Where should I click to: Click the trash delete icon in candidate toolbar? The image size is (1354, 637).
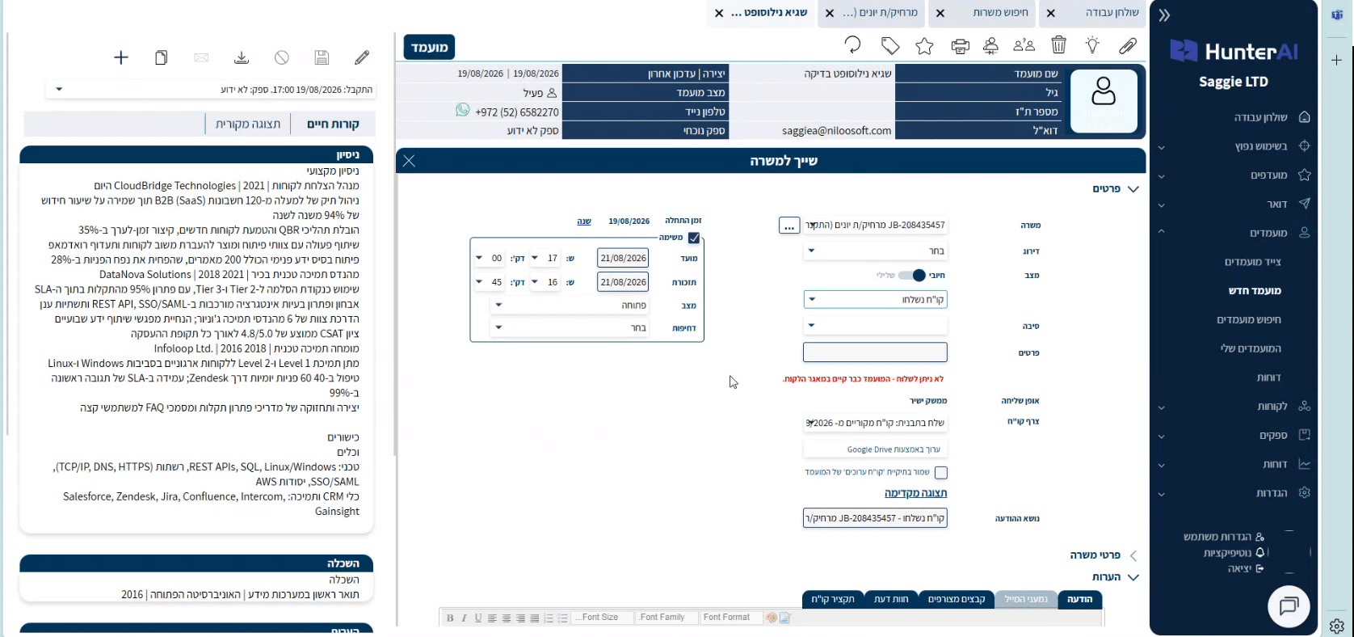click(x=1058, y=45)
